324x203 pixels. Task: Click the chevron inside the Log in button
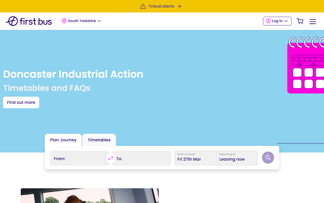[x=286, y=21]
